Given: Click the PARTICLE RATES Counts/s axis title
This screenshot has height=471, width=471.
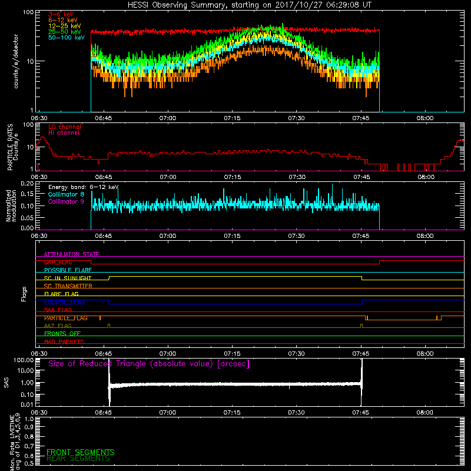Looking at the screenshot, I should point(12,147).
